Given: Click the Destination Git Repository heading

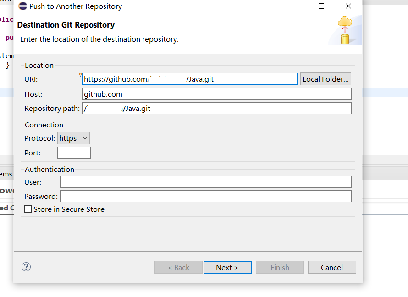Looking at the screenshot, I should 66,25.
